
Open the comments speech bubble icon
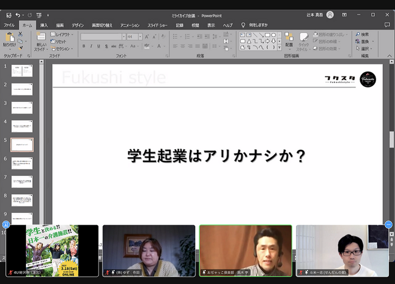(x=387, y=25)
